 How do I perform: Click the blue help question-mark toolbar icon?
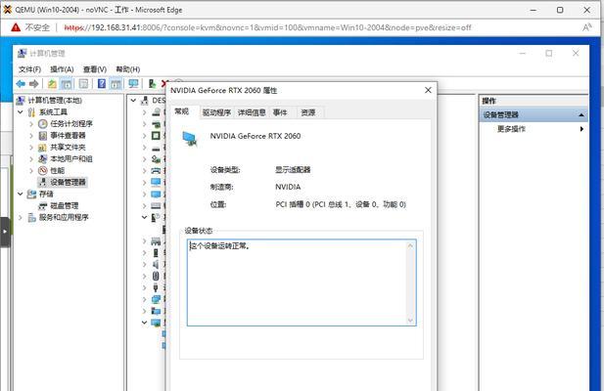(x=101, y=83)
